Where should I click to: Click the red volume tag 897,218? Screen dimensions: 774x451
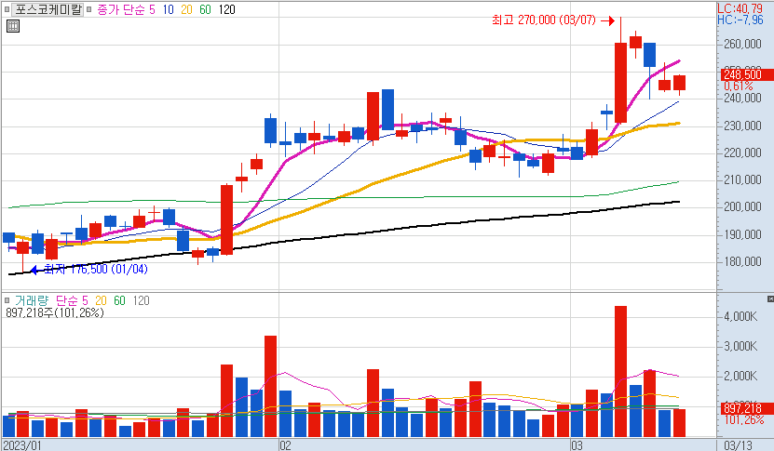pyautogui.click(x=746, y=408)
